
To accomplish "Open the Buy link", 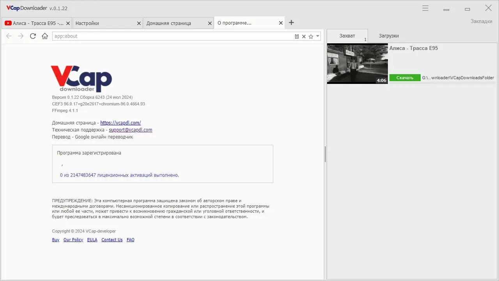I will pos(56,240).
